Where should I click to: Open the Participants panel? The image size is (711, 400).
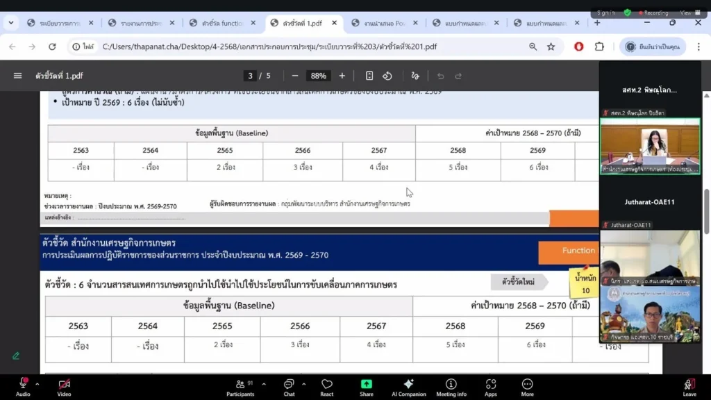coord(240,385)
